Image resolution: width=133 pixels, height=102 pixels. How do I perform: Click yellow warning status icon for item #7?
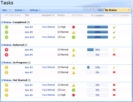pos(7,73)
